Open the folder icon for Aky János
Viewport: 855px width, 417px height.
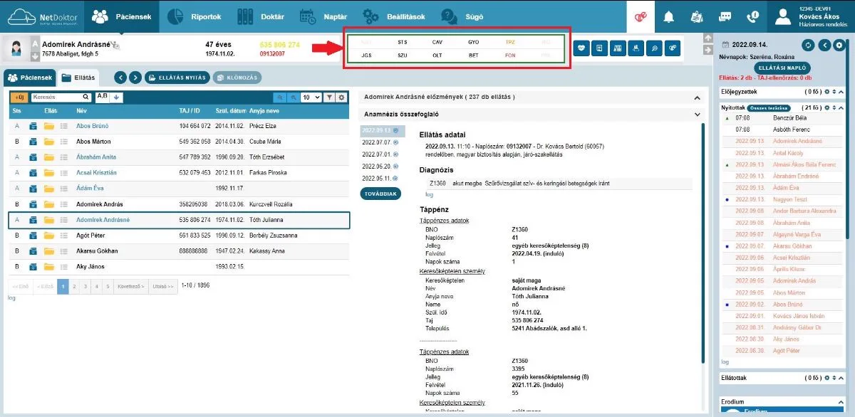[48, 267]
